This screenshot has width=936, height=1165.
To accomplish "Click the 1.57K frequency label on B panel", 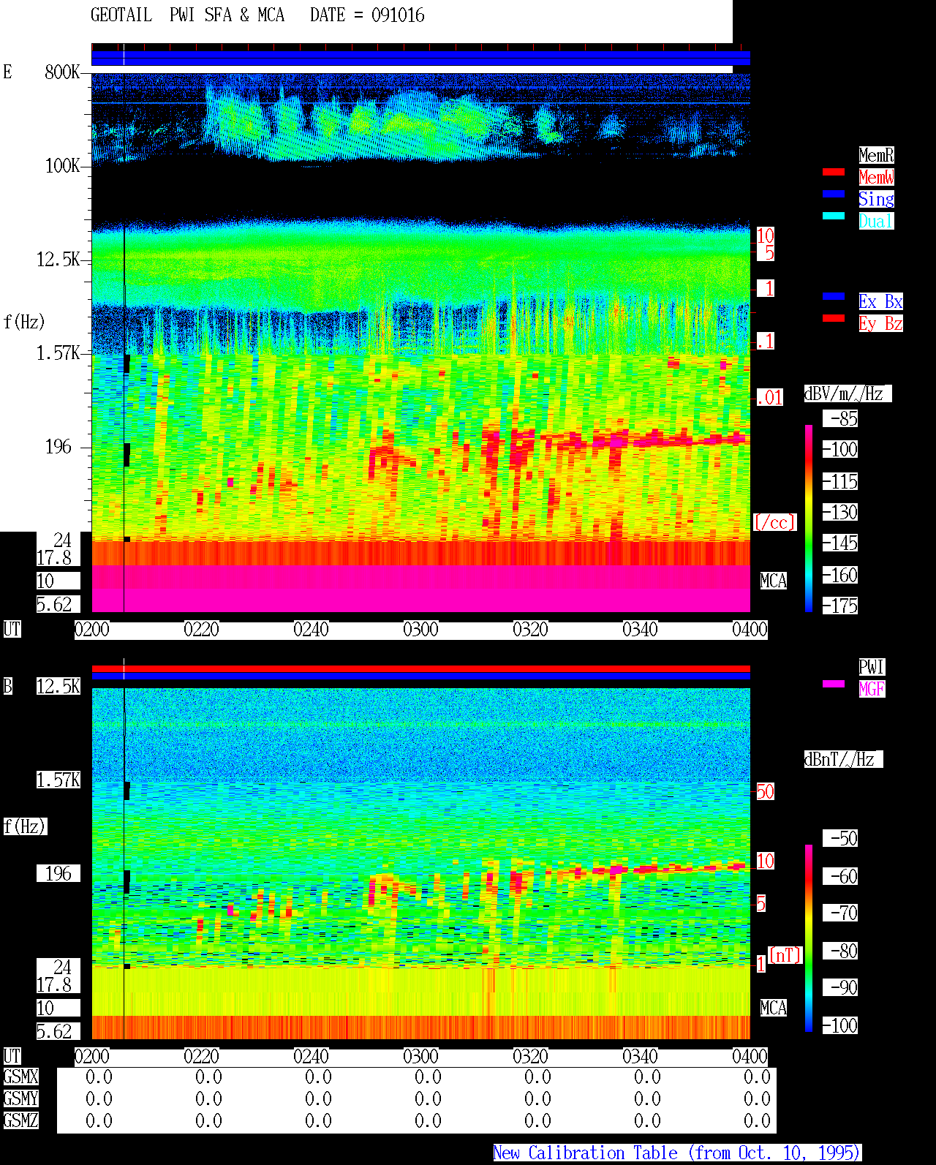I will click(58, 780).
